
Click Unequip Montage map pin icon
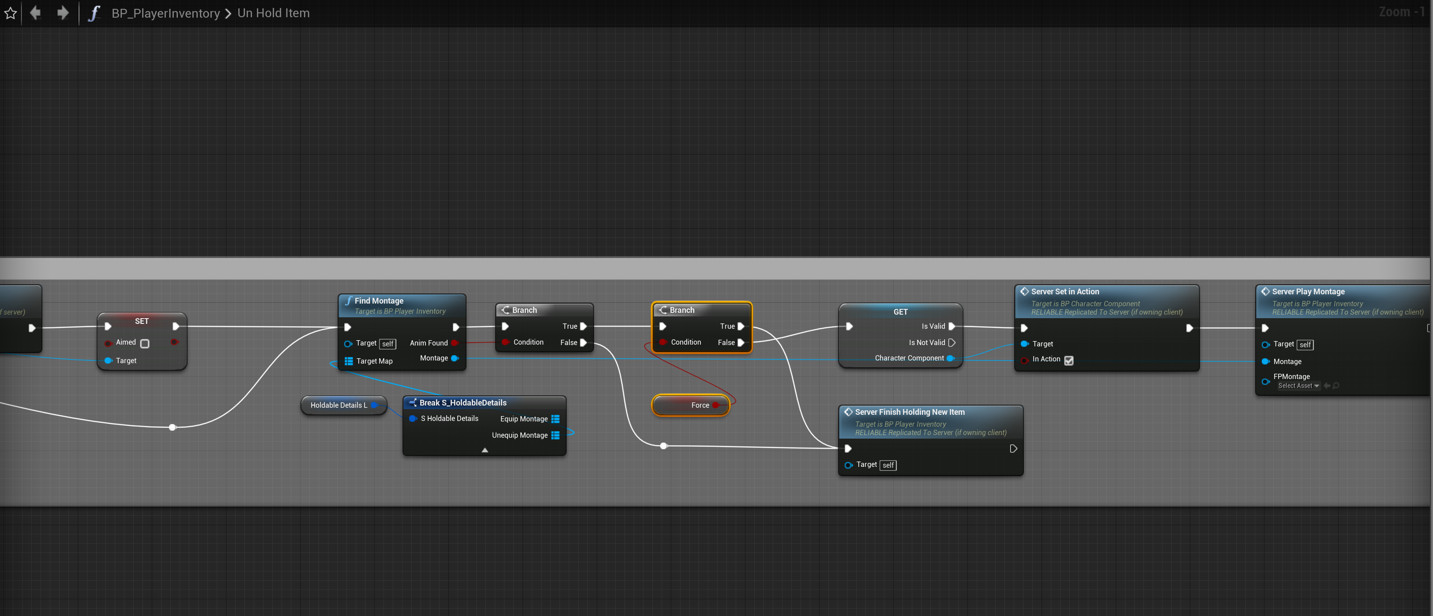point(555,436)
